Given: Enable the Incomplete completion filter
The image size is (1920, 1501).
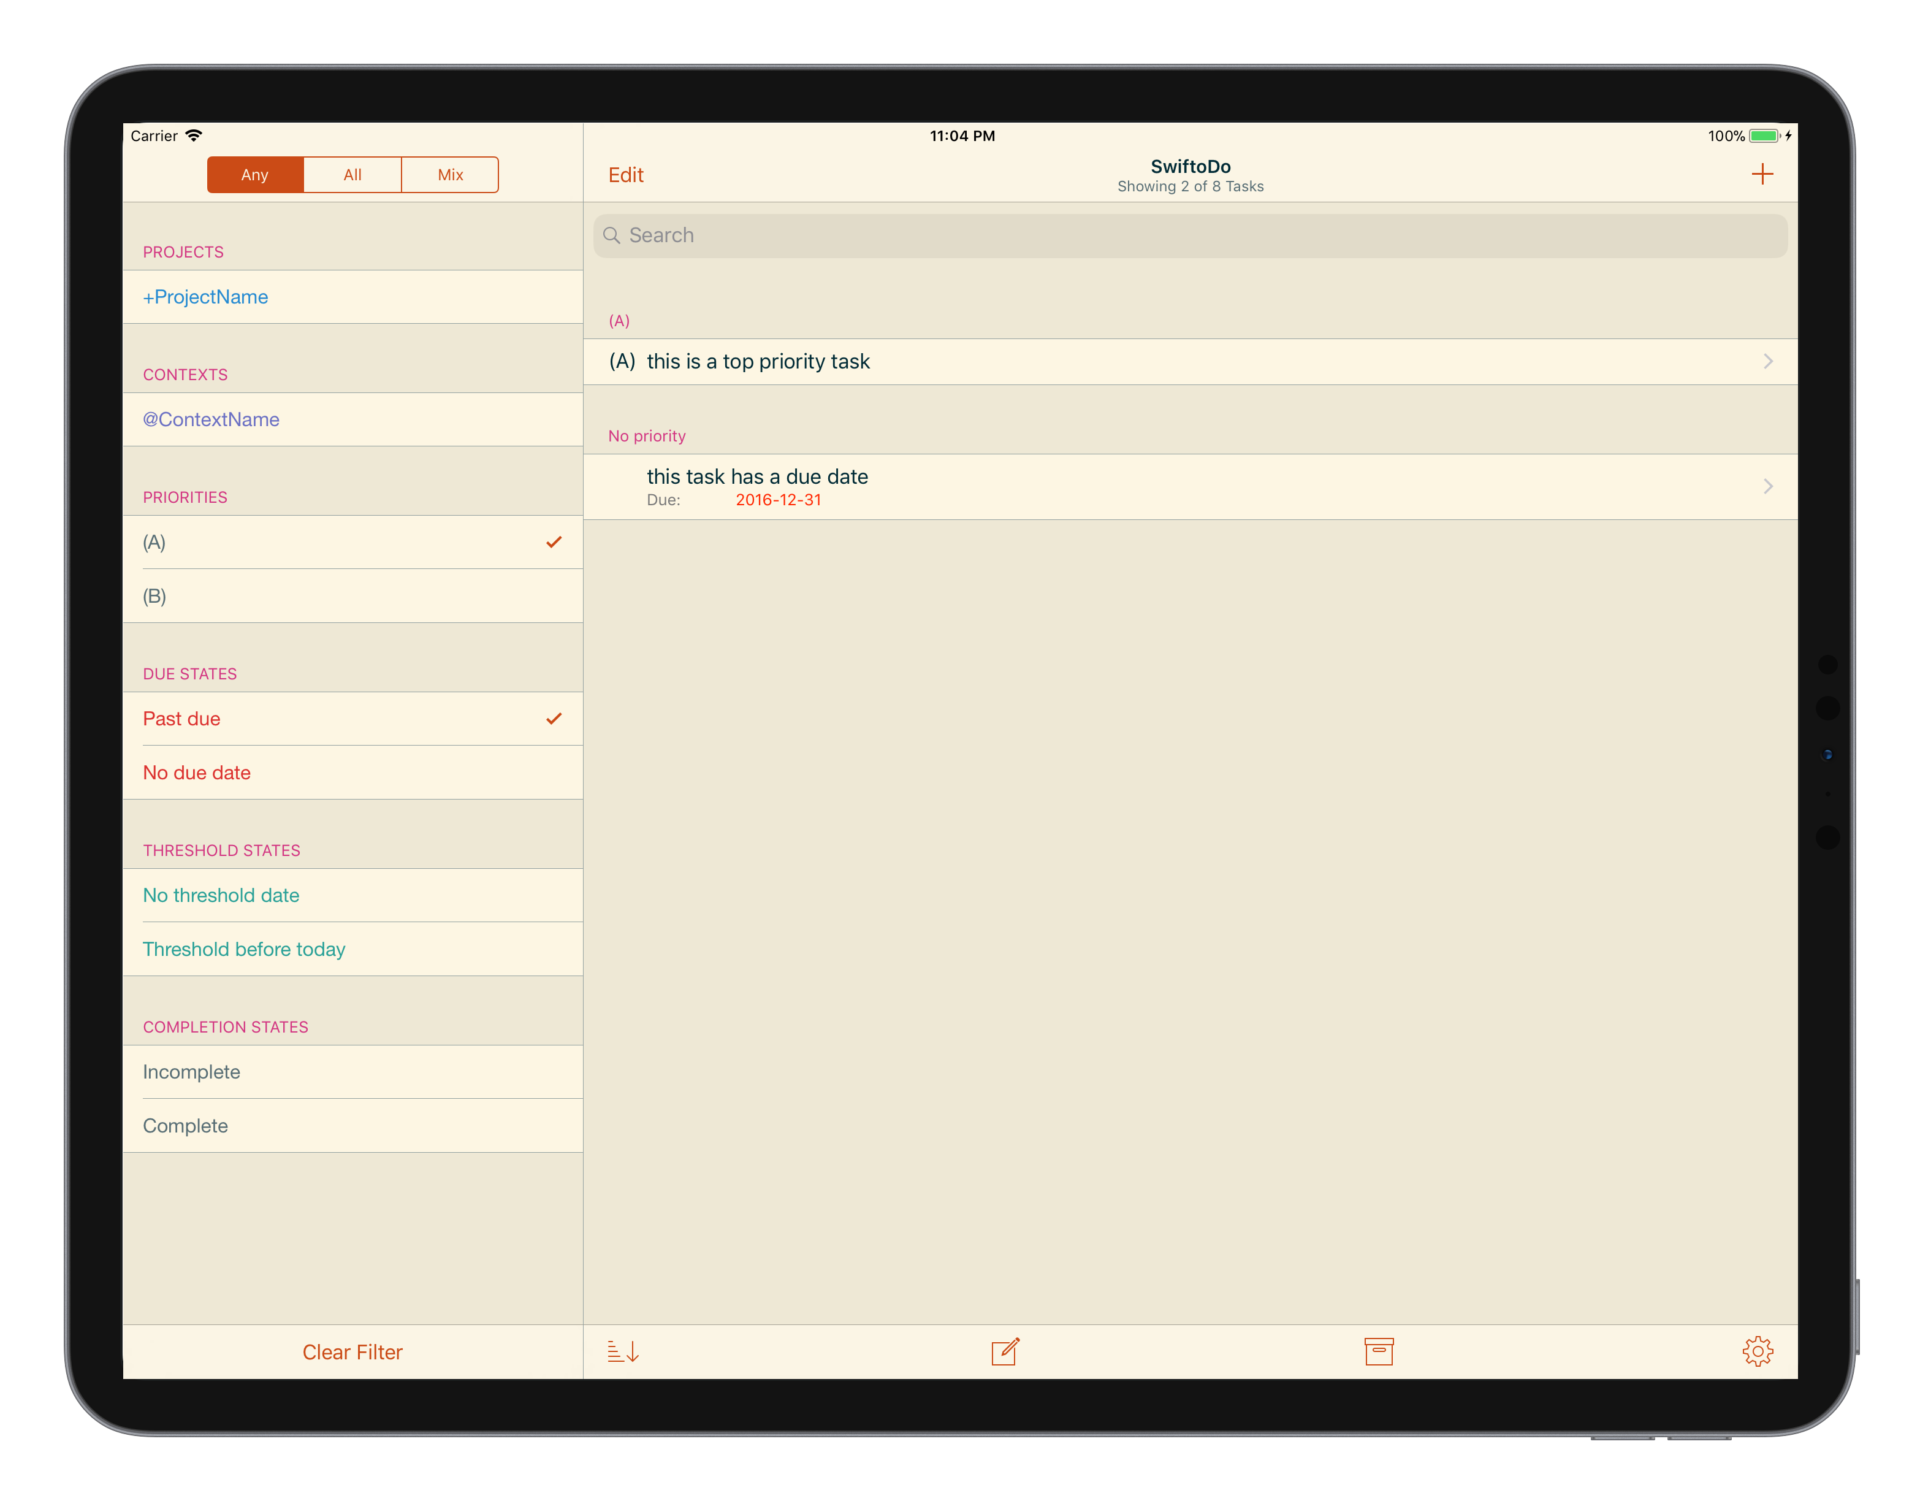Looking at the screenshot, I should pyautogui.click(x=352, y=1072).
